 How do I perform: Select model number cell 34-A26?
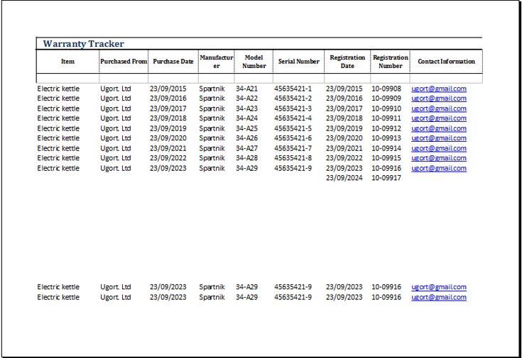(x=246, y=138)
